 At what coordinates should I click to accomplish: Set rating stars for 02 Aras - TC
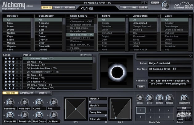click(x=13, y=62)
